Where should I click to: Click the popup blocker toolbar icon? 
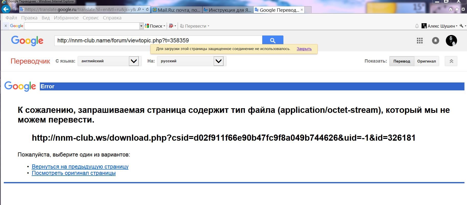click(x=171, y=26)
